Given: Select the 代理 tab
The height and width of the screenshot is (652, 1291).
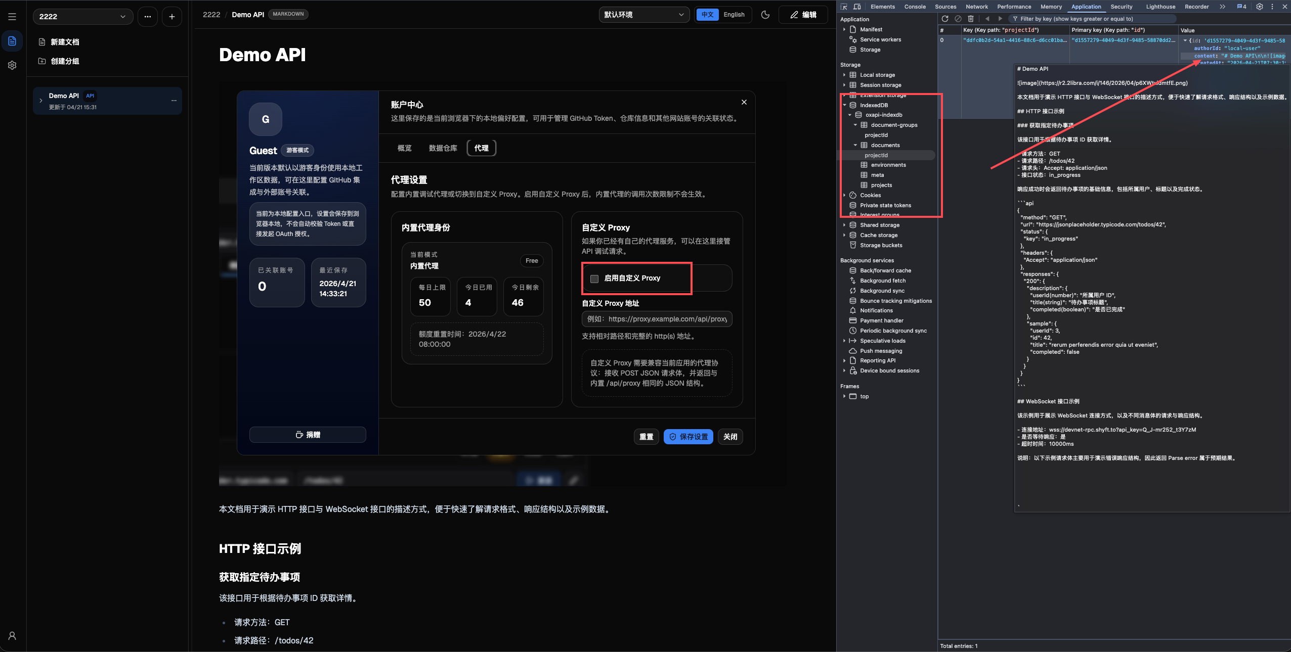Looking at the screenshot, I should 482,148.
